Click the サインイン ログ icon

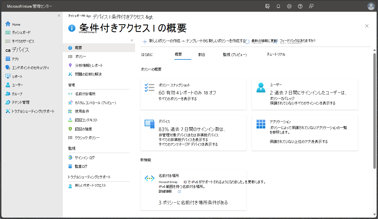70,158
